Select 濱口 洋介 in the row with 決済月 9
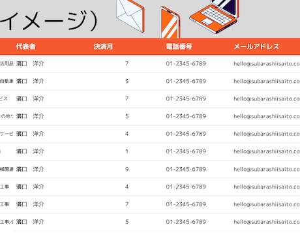This screenshot has width=300, height=248. (30, 169)
